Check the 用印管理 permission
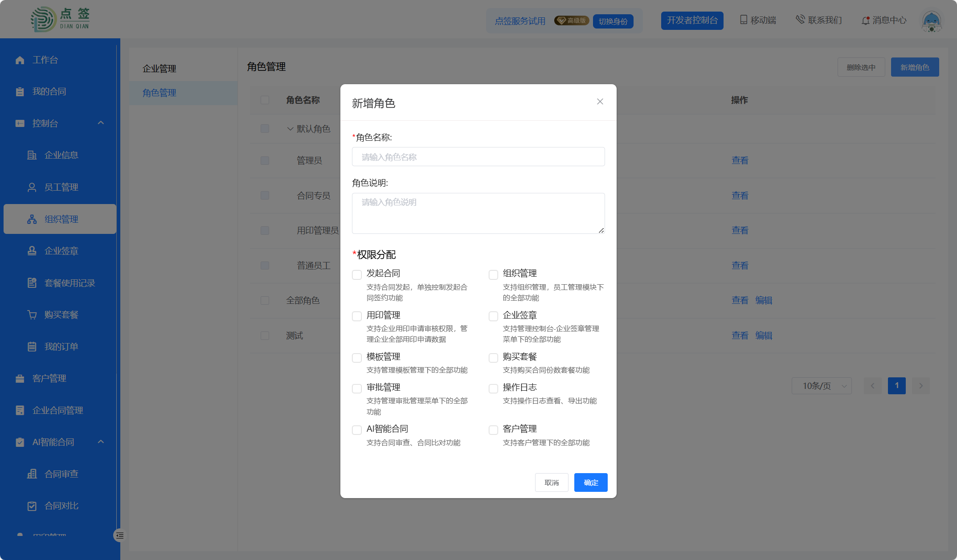This screenshot has height=560, width=957. point(357,316)
